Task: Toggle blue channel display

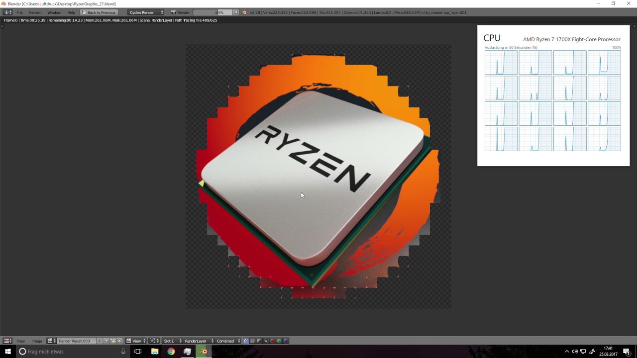Action: [x=286, y=341]
